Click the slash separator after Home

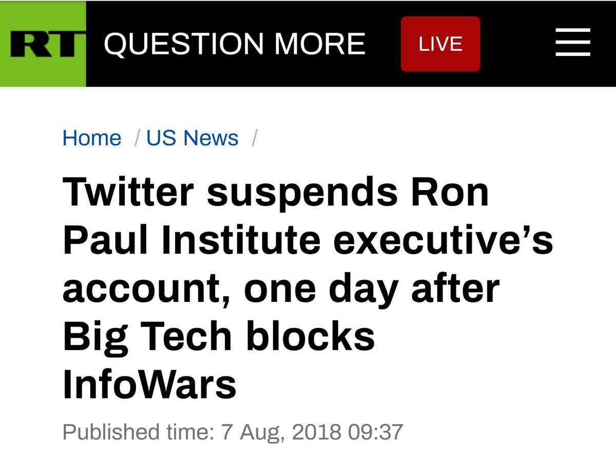(137, 138)
